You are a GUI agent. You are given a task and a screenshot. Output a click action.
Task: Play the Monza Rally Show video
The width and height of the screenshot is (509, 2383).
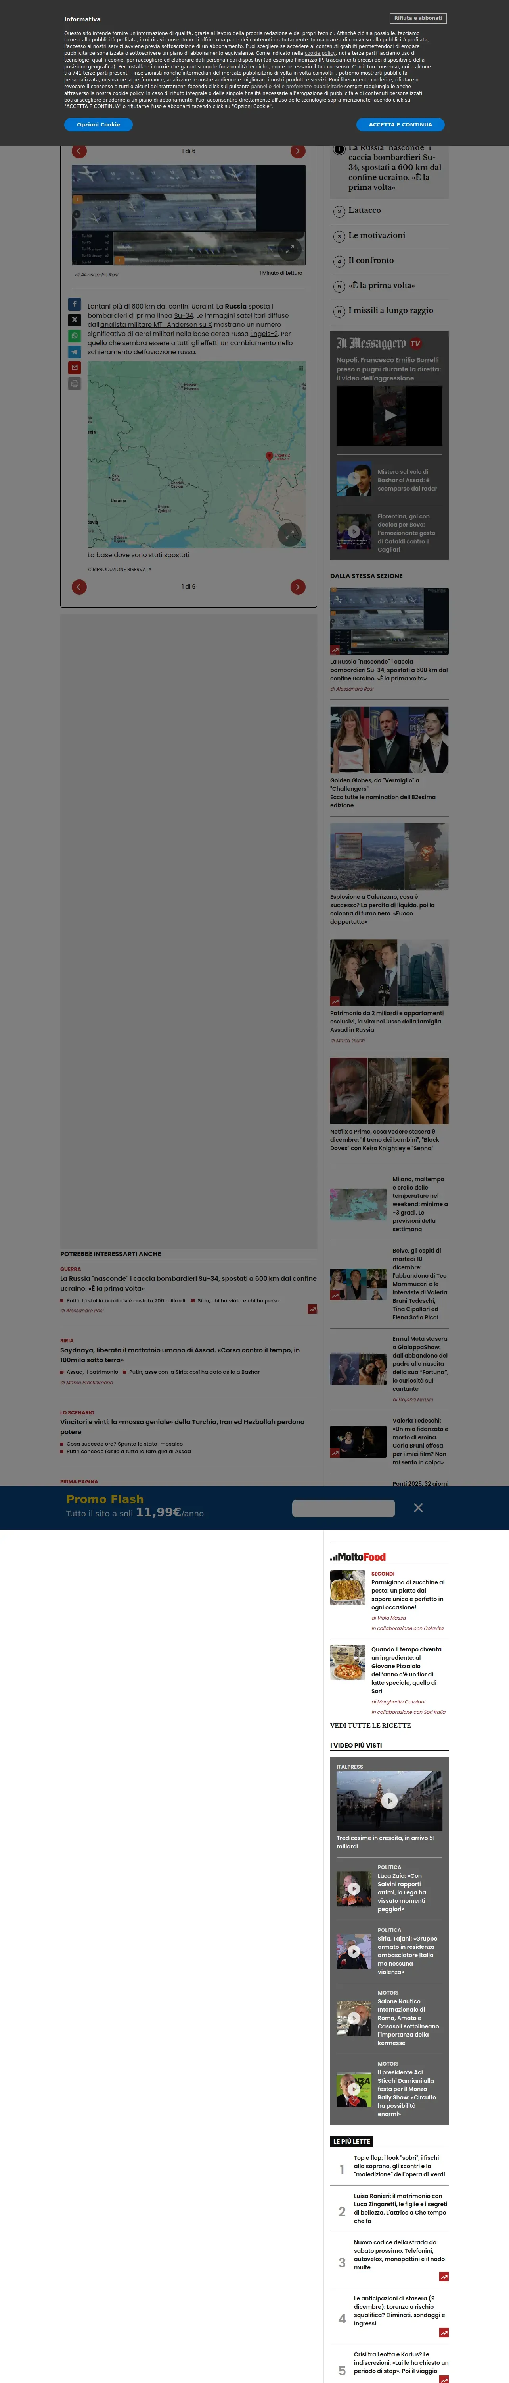354,2089
